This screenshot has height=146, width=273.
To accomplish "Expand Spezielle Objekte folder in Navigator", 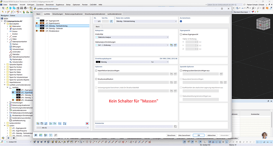I will [x=5, y=64].
